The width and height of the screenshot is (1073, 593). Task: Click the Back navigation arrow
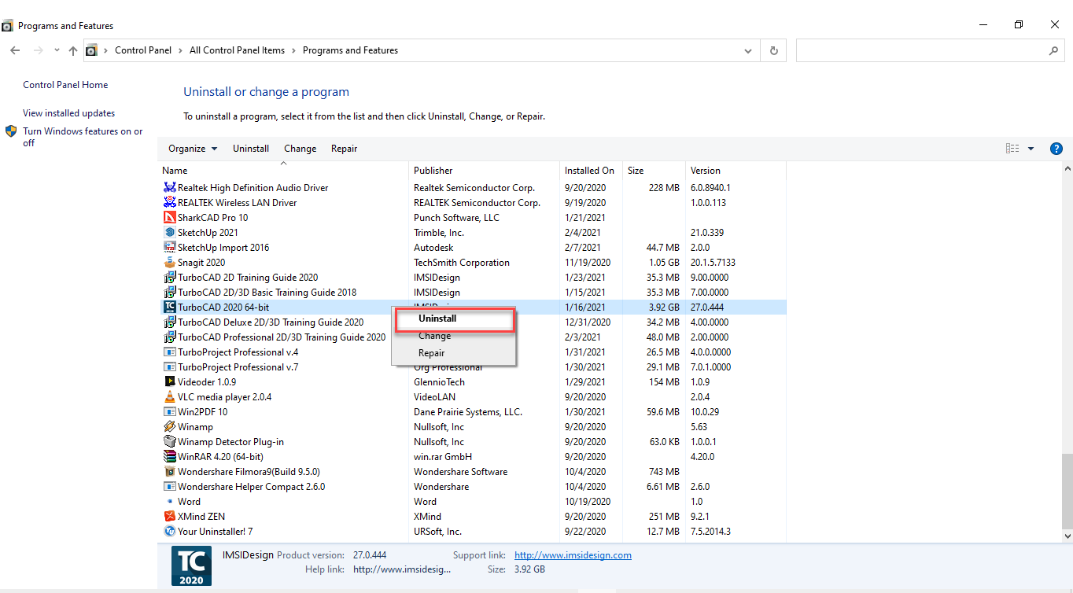[x=16, y=50]
